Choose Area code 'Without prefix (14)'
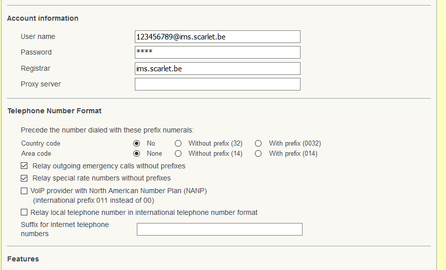446x270 pixels. pyautogui.click(x=178, y=154)
